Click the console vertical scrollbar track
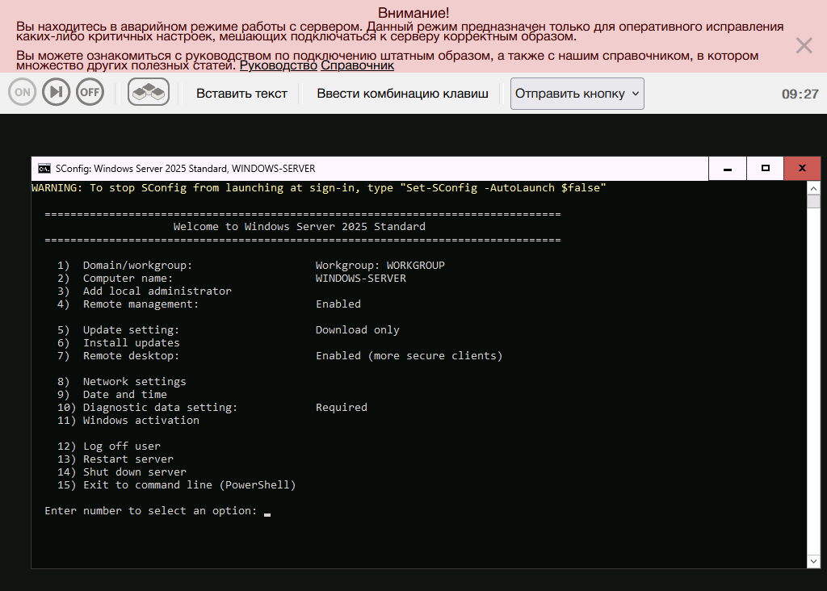Image resolution: width=827 pixels, height=591 pixels. [813, 371]
